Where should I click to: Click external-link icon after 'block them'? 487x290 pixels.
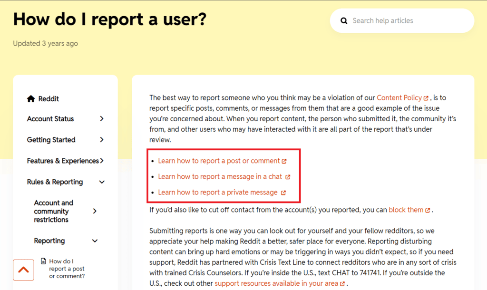point(428,210)
